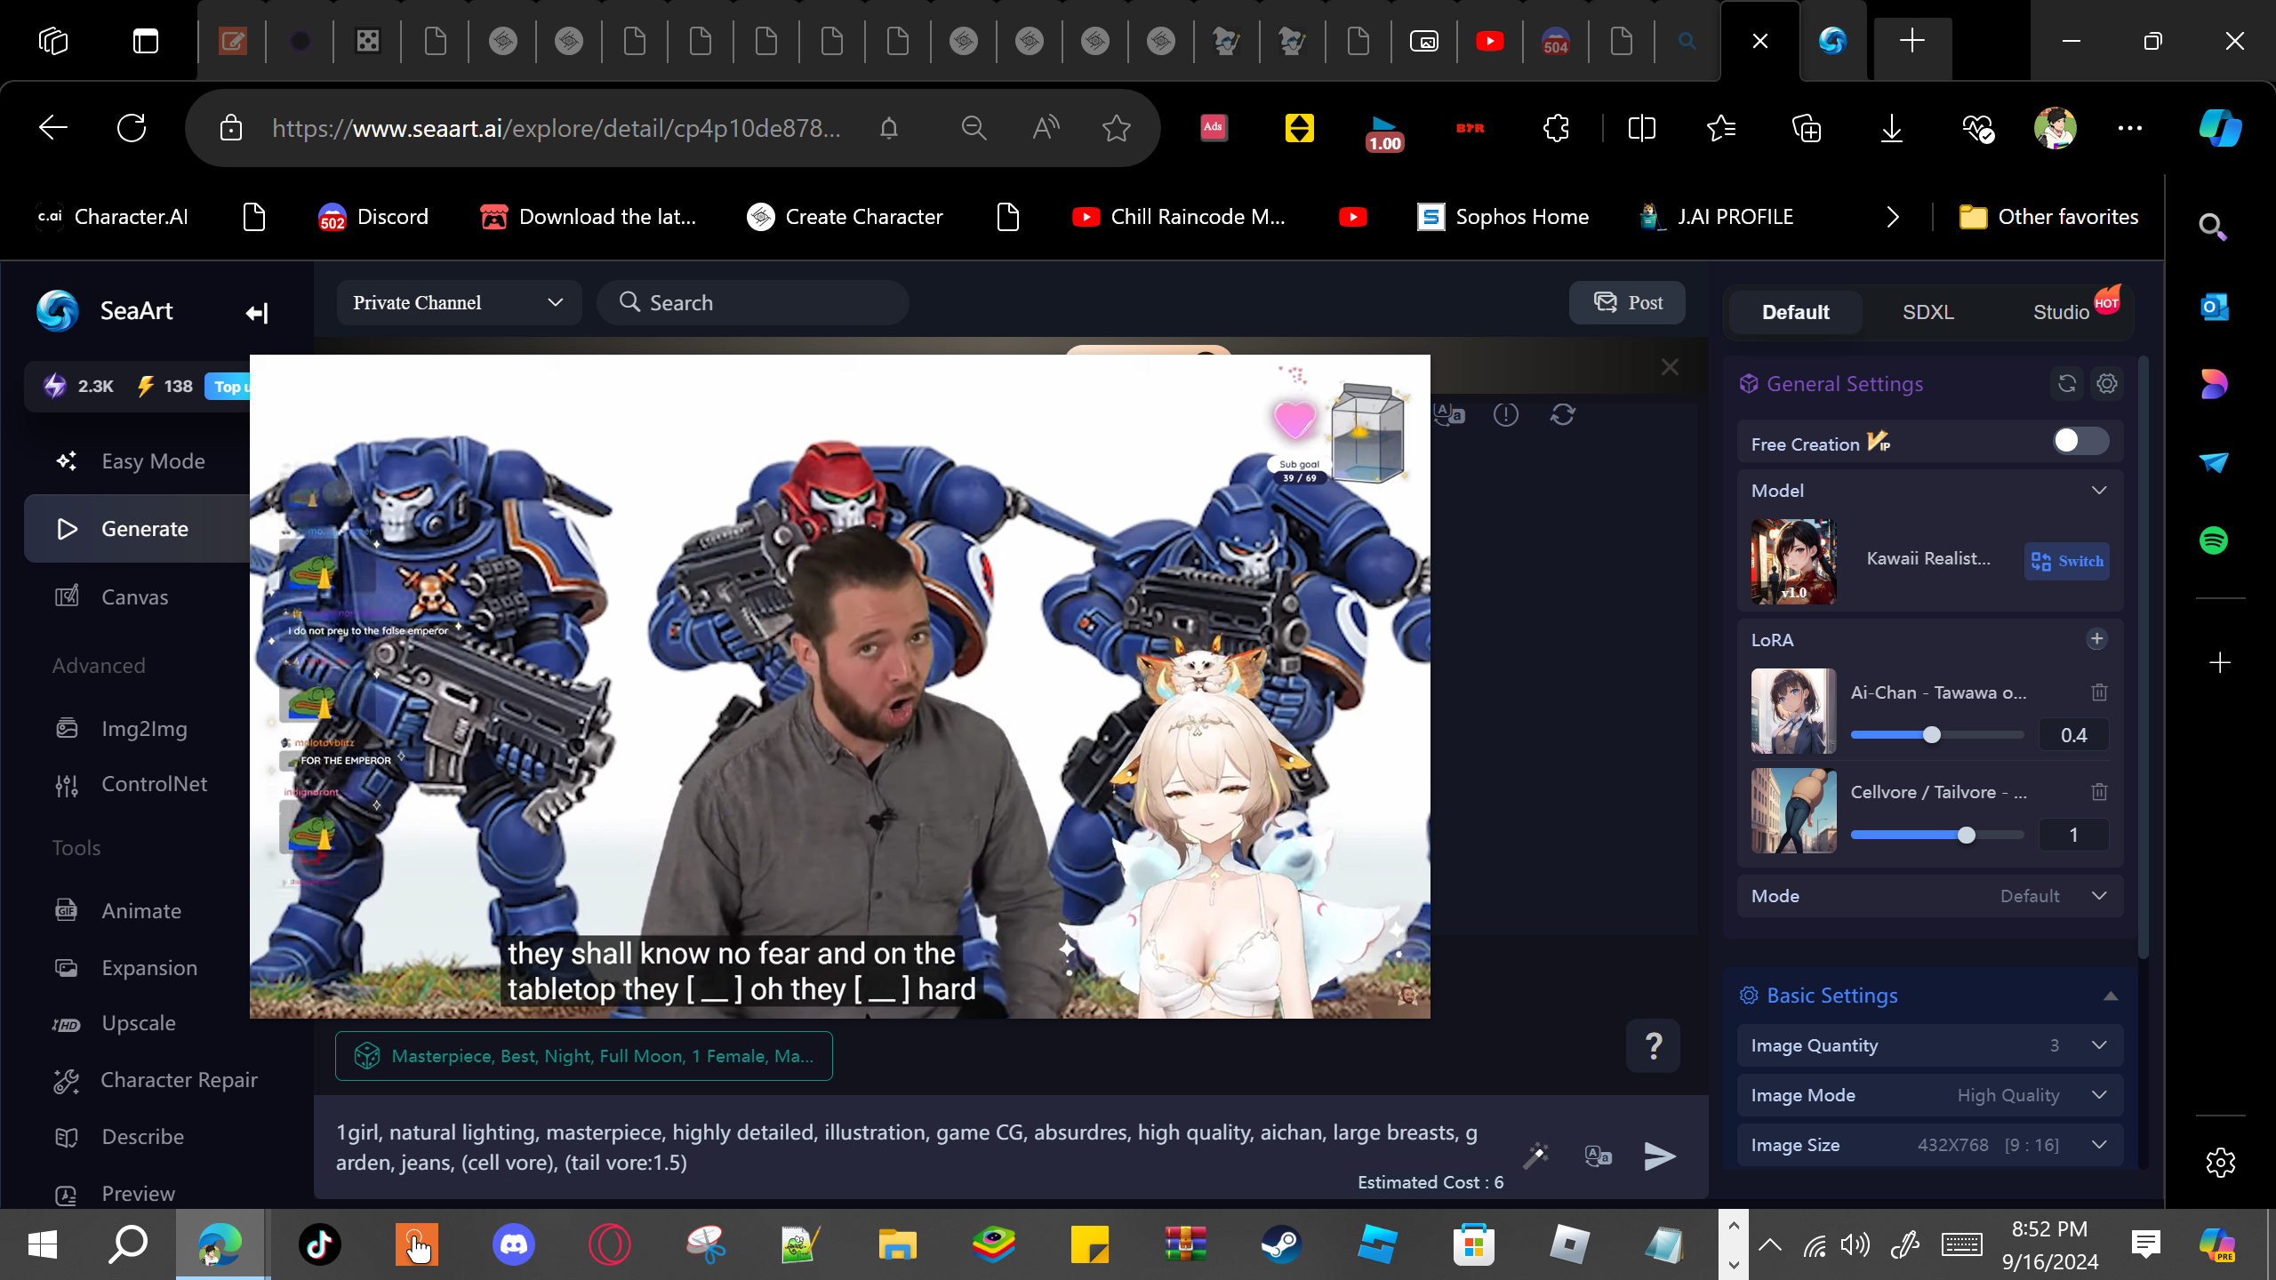Add this page to favorites star
The height and width of the screenshot is (1280, 2276).
point(1117,128)
